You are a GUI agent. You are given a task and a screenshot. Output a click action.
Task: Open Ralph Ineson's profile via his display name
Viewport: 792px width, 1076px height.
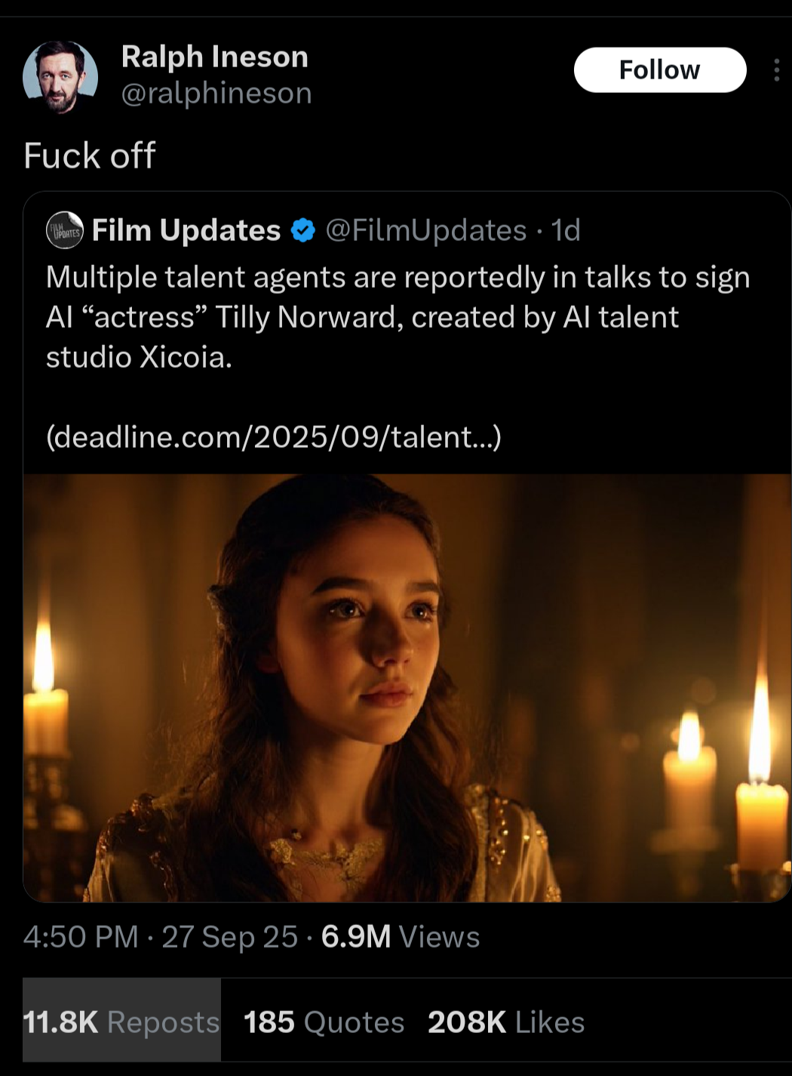pos(215,56)
